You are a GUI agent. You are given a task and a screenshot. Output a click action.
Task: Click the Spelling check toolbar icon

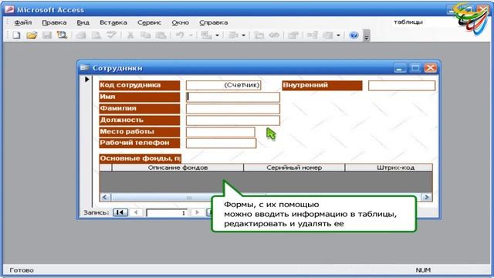pos(111,35)
